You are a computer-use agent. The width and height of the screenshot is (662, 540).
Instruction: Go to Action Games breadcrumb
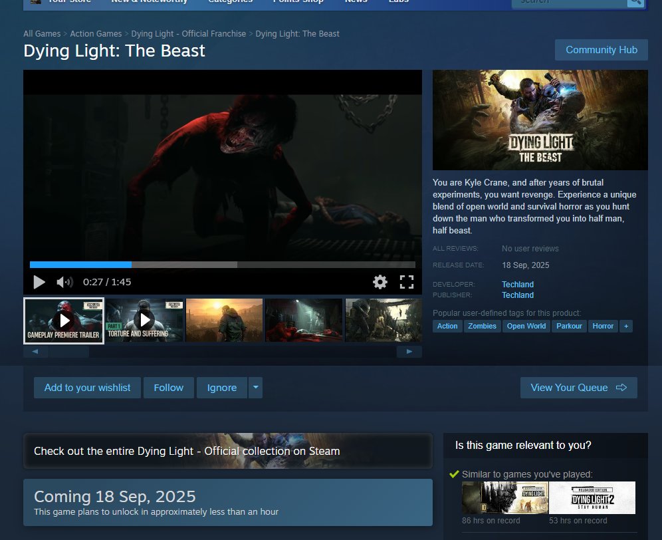96,34
